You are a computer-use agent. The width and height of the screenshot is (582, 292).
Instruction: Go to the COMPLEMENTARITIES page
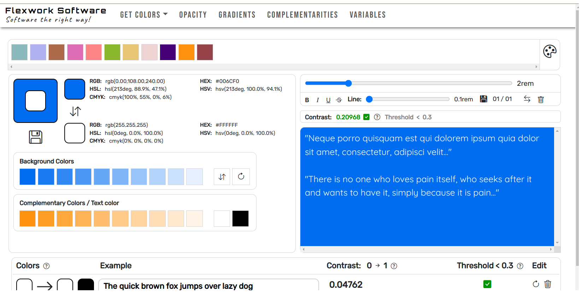click(302, 14)
